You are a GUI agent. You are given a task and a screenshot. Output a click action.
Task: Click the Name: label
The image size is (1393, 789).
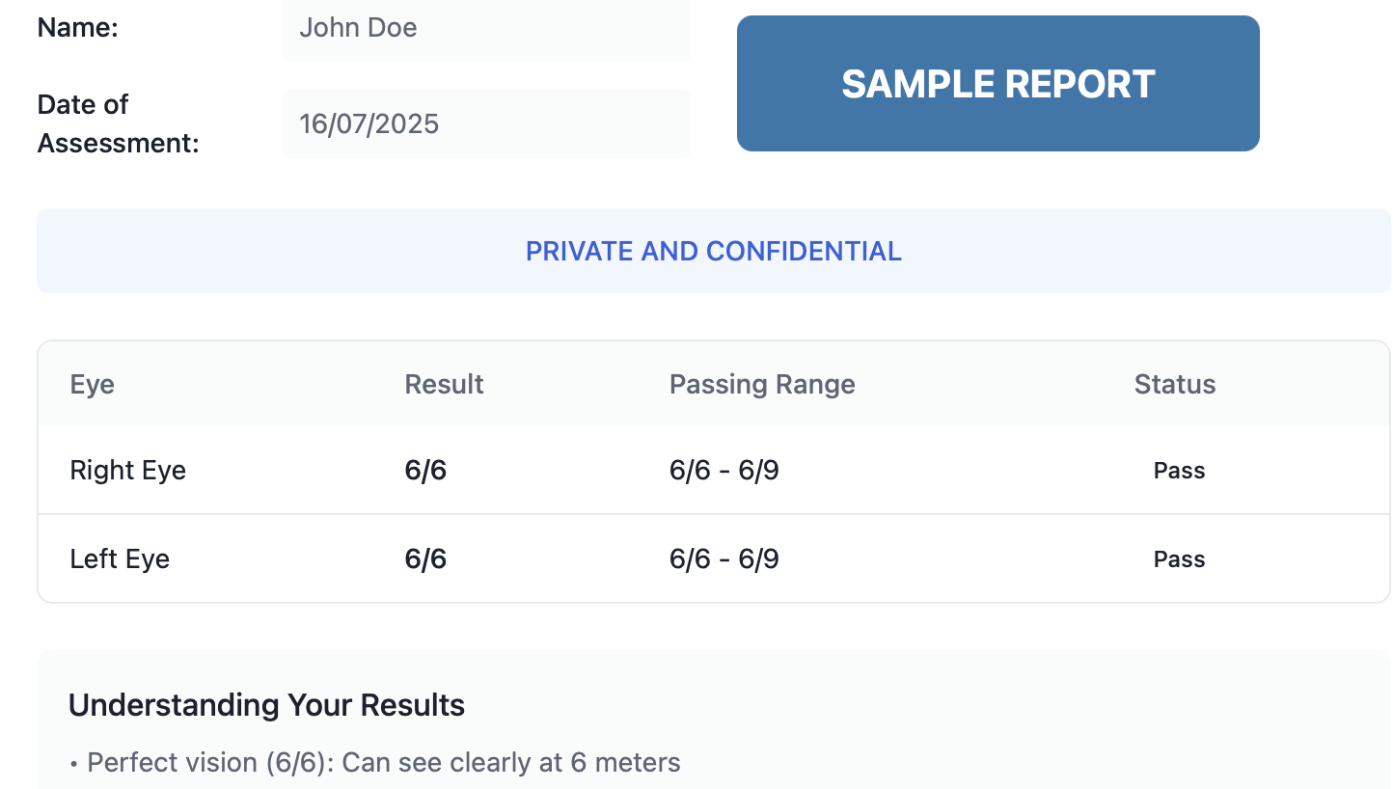[77, 28]
